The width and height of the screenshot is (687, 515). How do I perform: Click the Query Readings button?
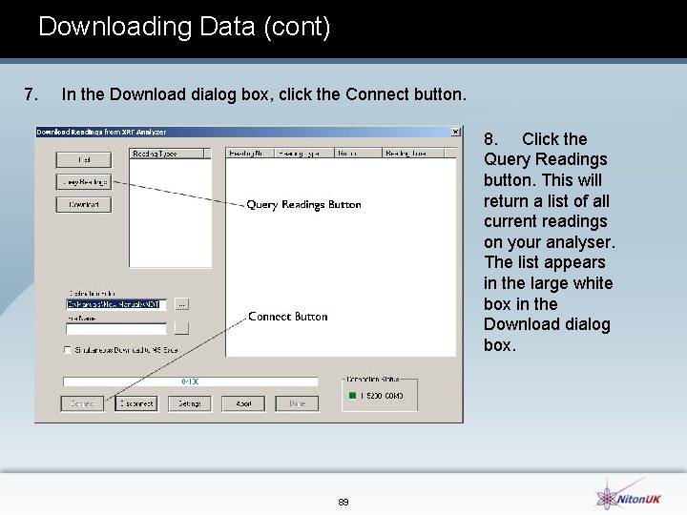coord(84,182)
